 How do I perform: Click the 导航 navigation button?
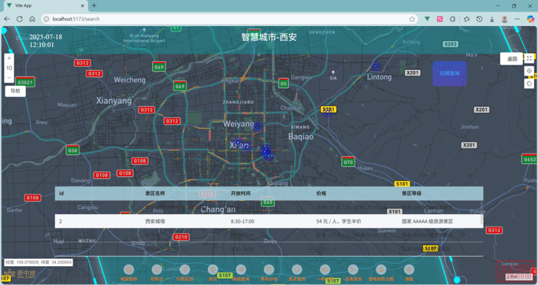pos(15,91)
